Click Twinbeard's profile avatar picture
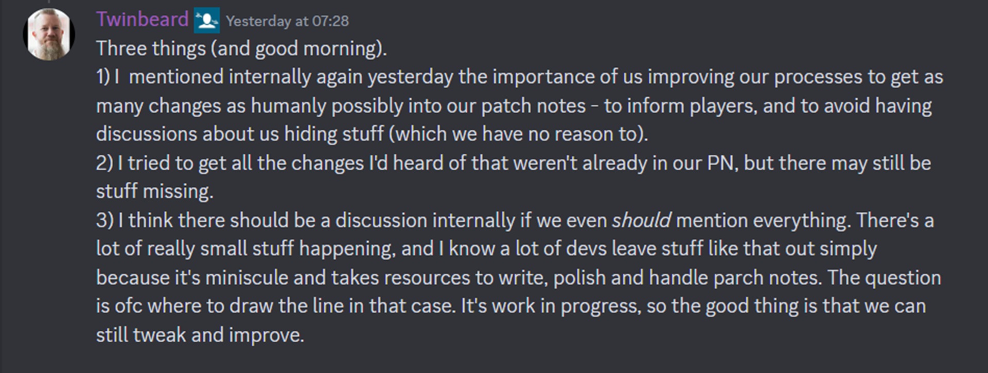The width and height of the screenshot is (988, 373). point(49,34)
